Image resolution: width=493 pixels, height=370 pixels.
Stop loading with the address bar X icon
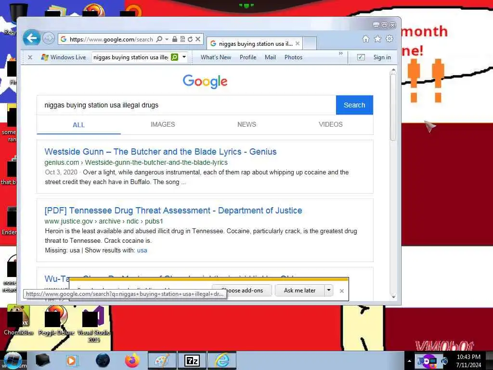(x=198, y=39)
